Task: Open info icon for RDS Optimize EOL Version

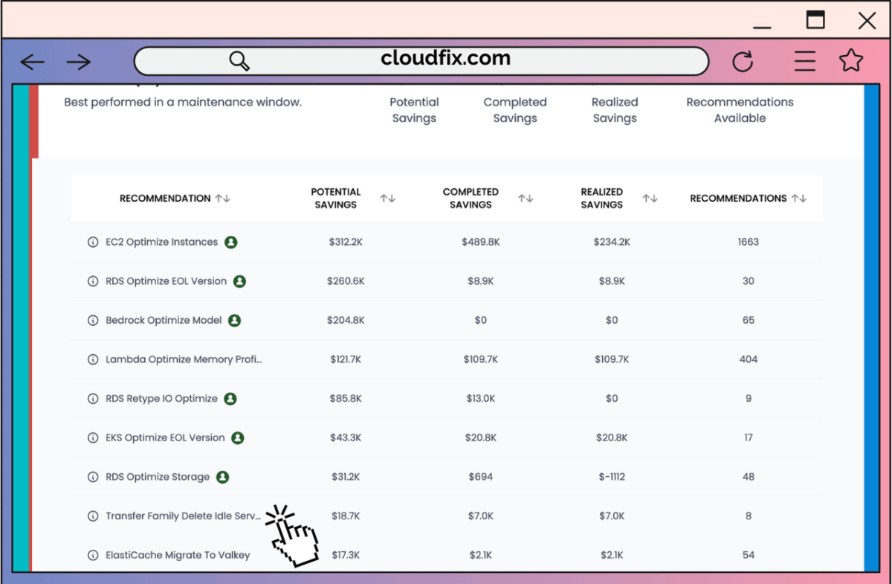Action: click(x=93, y=281)
